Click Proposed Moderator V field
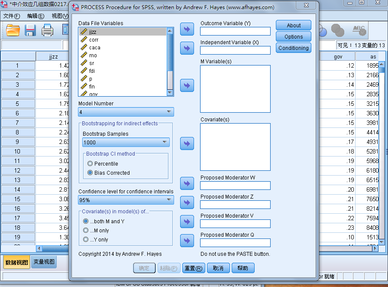388x287 pixels. (x=235, y=224)
